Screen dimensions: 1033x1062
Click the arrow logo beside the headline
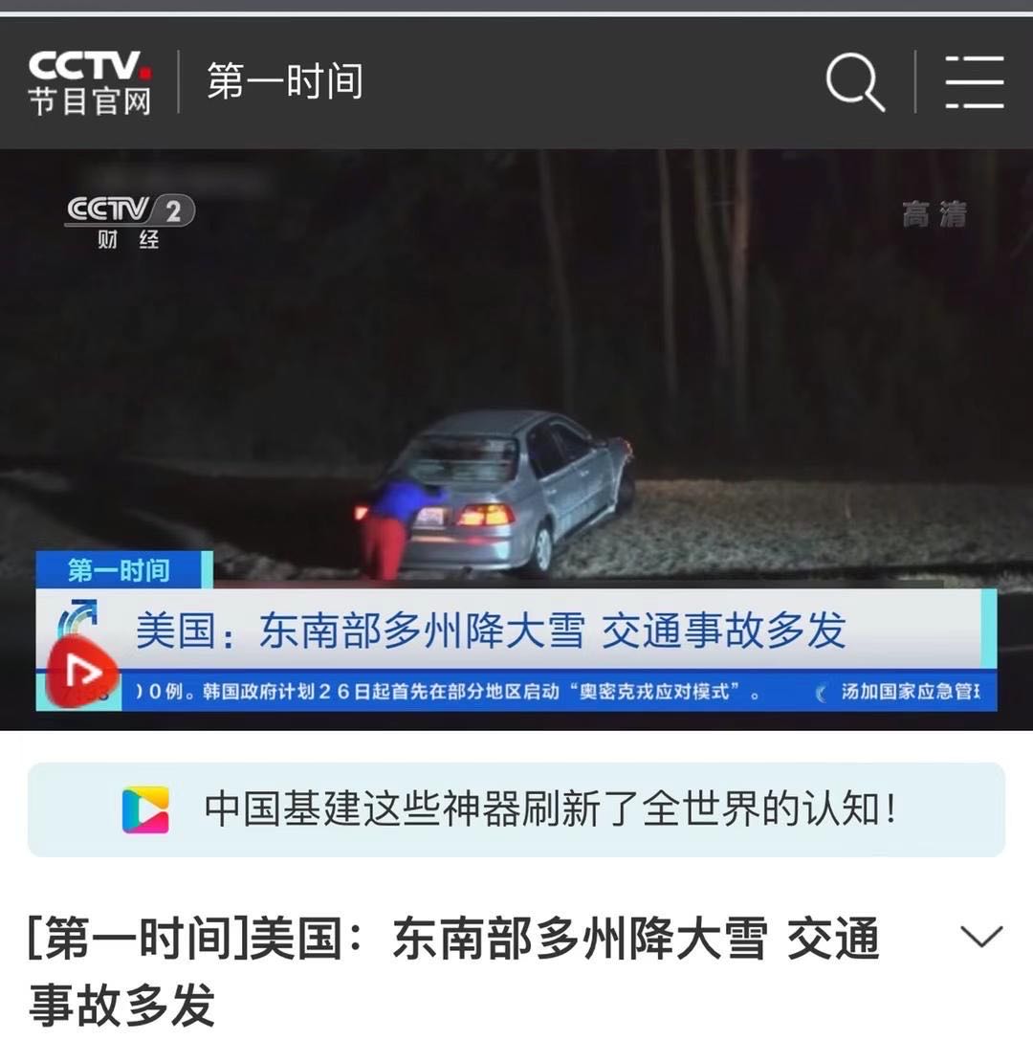[77, 618]
